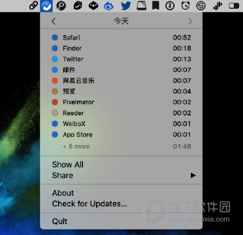Select the Reeder usage row

pyautogui.click(x=121, y=113)
